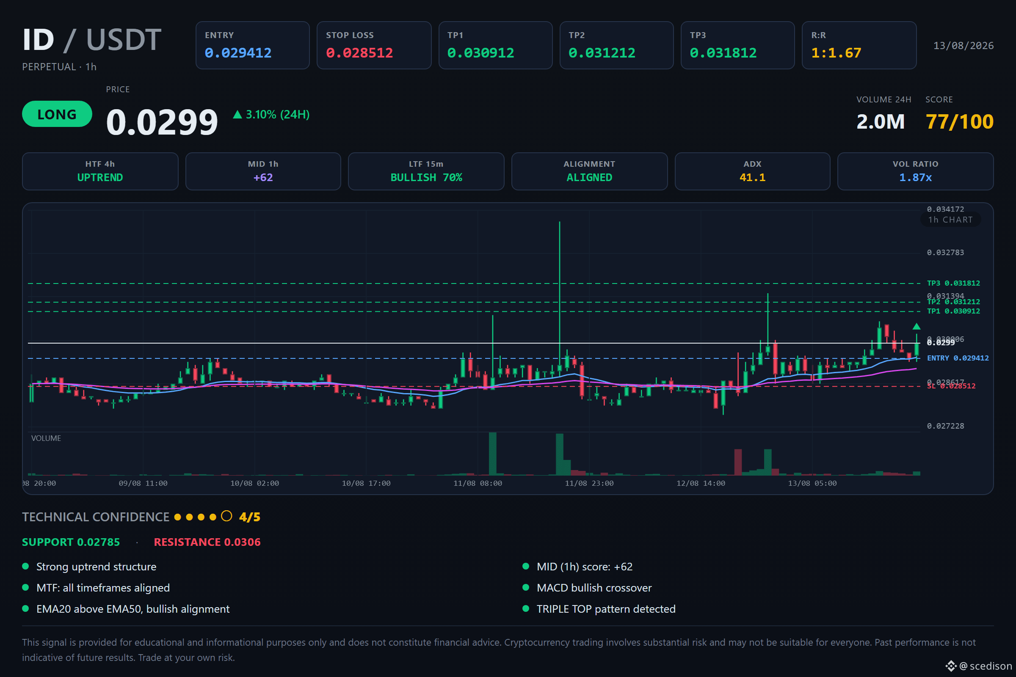Image resolution: width=1016 pixels, height=677 pixels.
Task: Click the large price value 0.0299
Action: point(162,122)
